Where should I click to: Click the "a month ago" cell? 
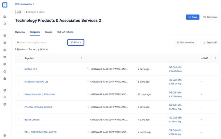[x=145, y=132]
